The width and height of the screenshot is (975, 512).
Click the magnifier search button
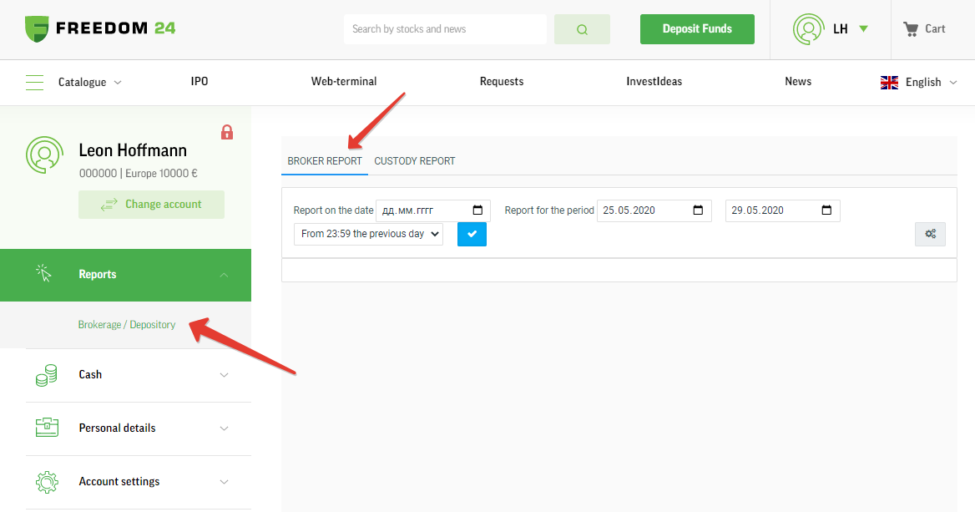click(582, 29)
